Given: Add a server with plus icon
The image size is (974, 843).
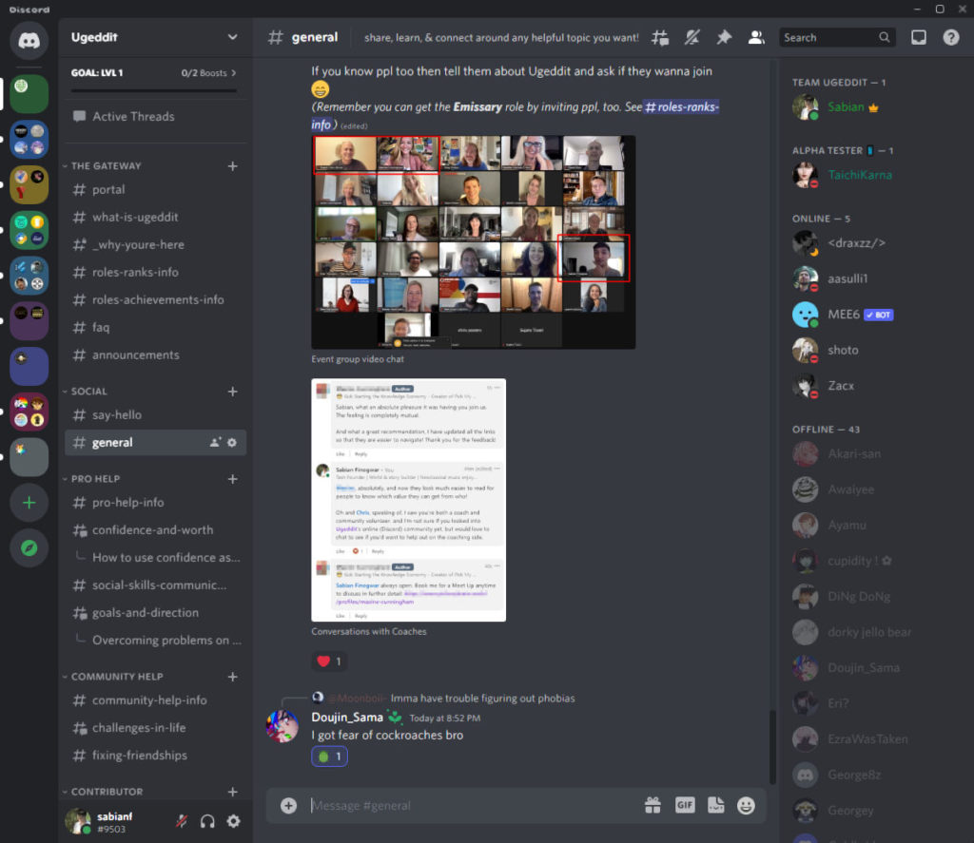Looking at the screenshot, I should pyautogui.click(x=29, y=502).
